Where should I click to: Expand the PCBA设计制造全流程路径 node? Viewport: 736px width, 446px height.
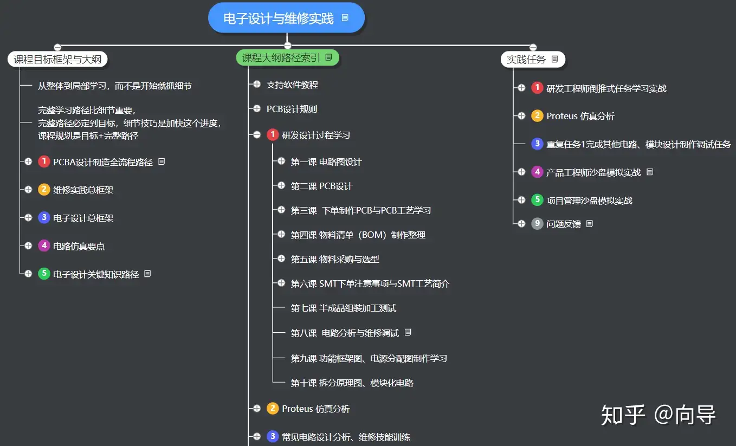pyautogui.click(x=28, y=161)
